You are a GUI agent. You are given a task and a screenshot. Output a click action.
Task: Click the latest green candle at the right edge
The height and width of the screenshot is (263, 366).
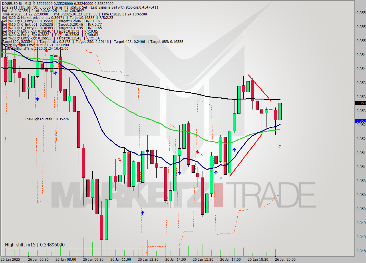point(280,111)
